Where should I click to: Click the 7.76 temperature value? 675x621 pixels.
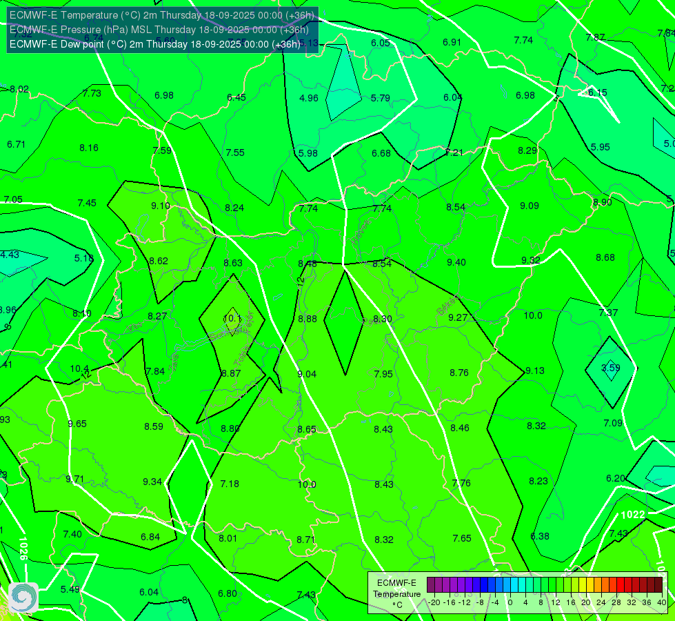(461, 483)
